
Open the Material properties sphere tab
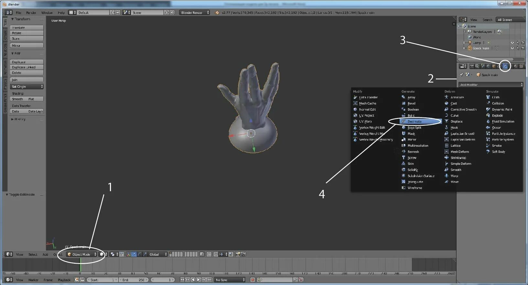[x=516, y=66]
